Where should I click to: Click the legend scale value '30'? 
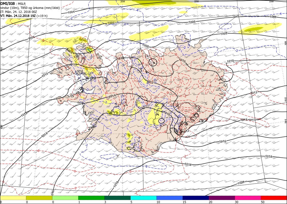click(x=236, y=202)
